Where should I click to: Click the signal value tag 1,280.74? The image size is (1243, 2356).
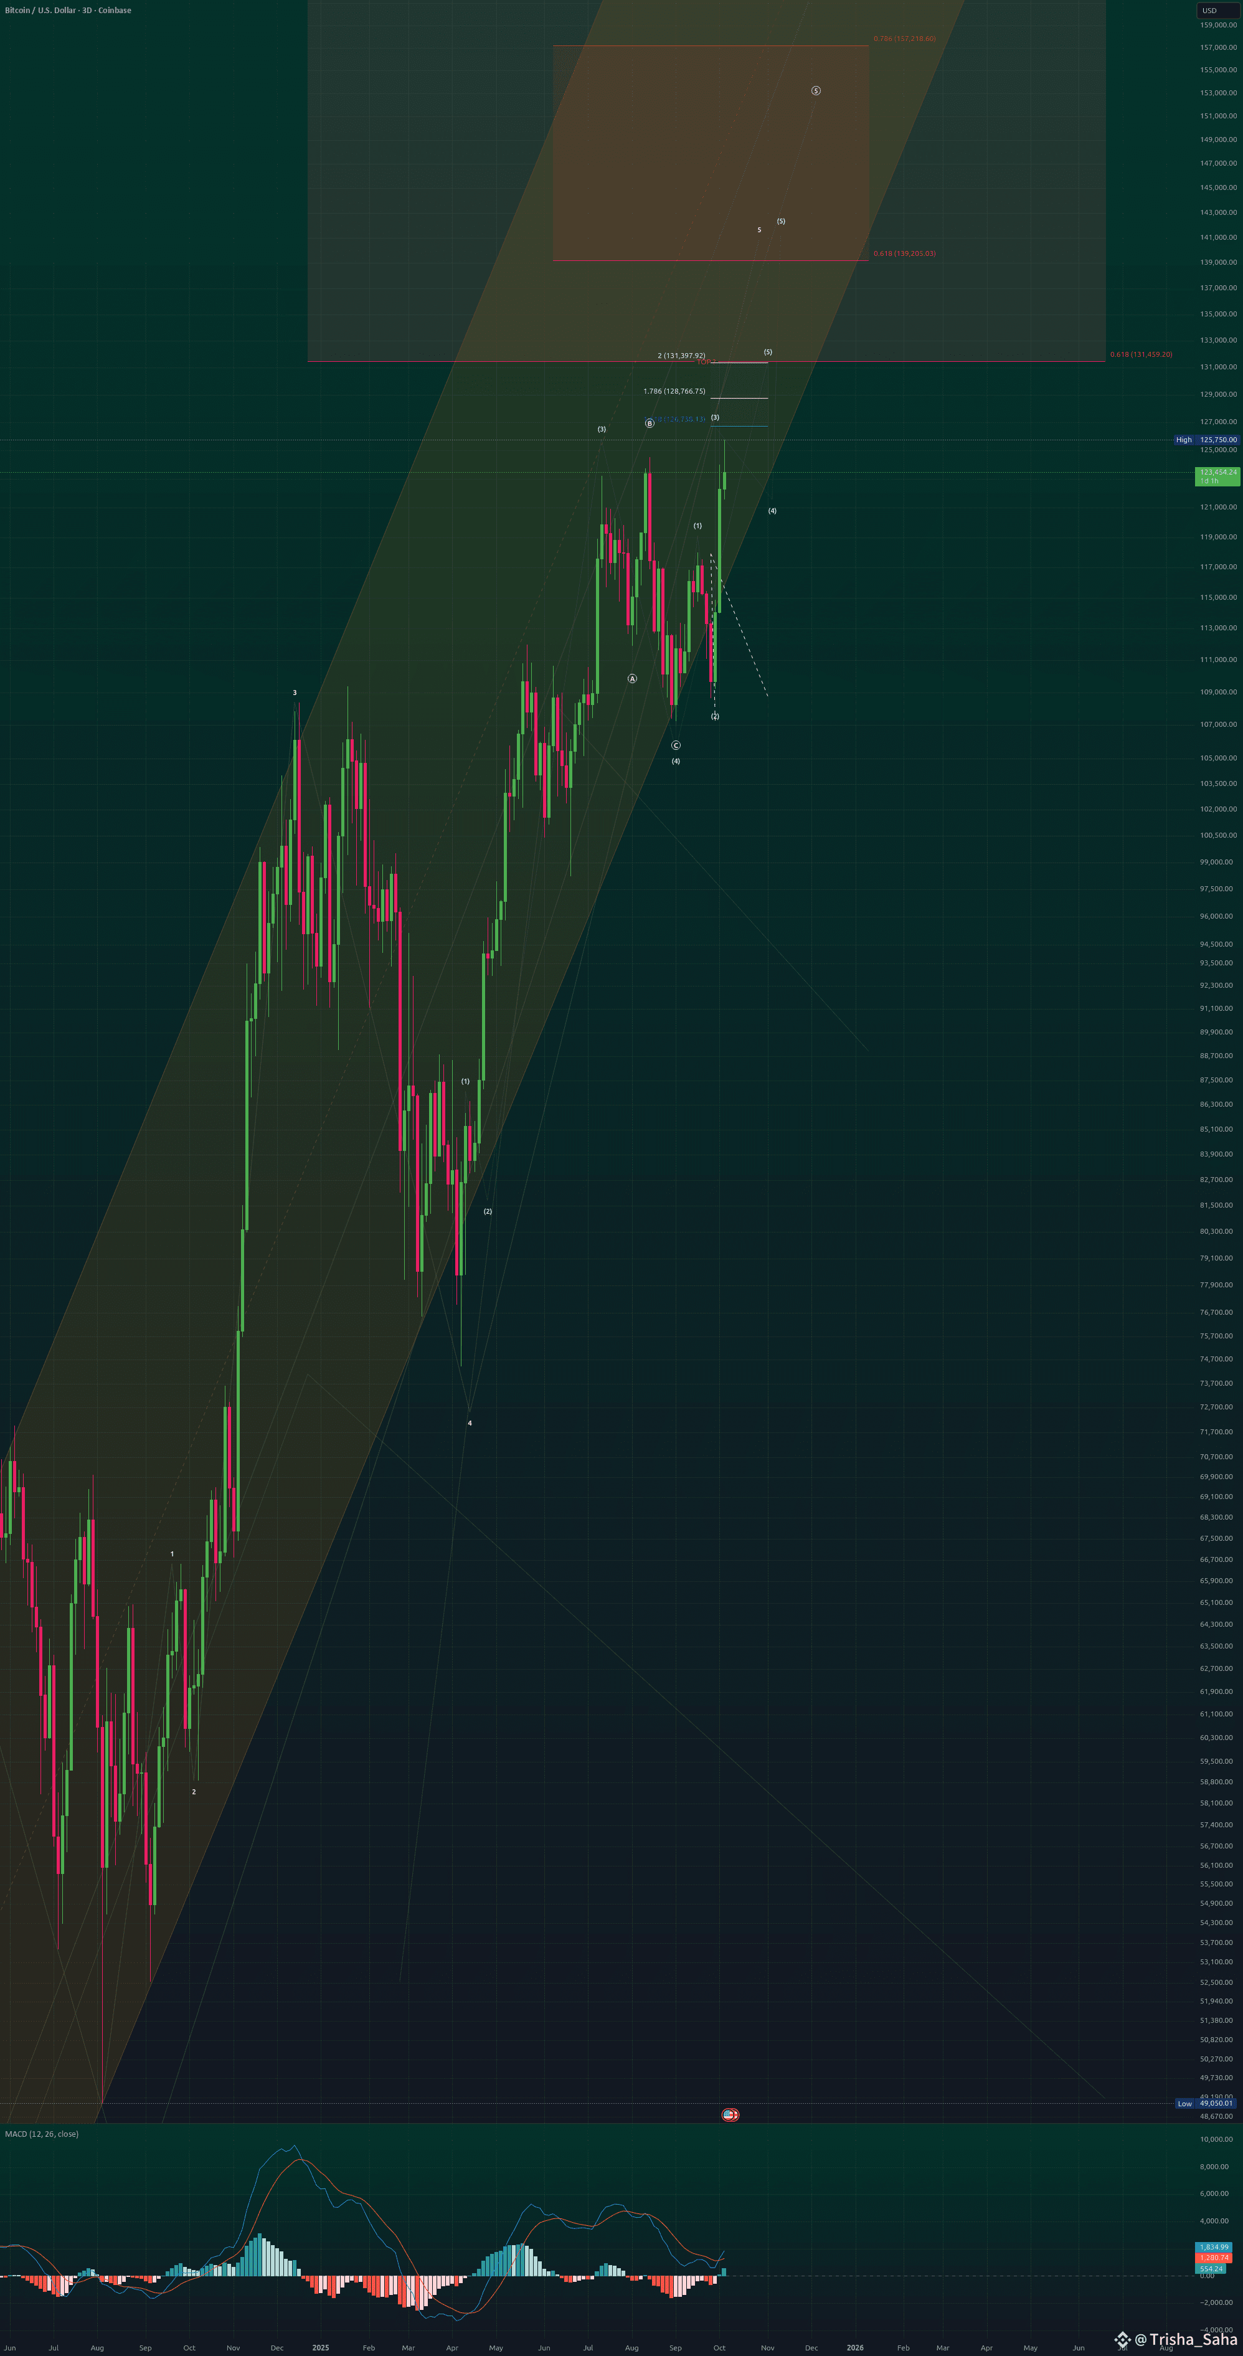(x=1213, y=2257)
